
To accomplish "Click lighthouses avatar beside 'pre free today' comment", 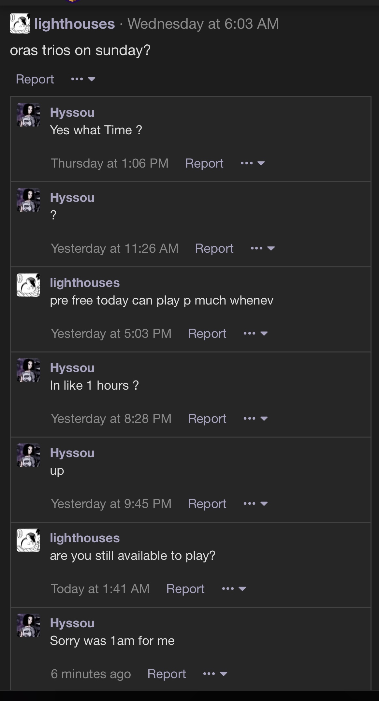I will (x=28, y=285).
